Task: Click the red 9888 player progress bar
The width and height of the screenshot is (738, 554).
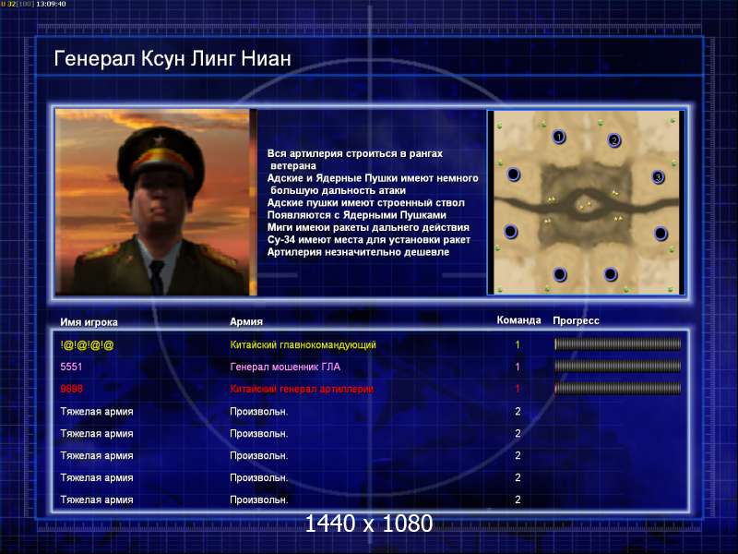Action: point(617,388)
